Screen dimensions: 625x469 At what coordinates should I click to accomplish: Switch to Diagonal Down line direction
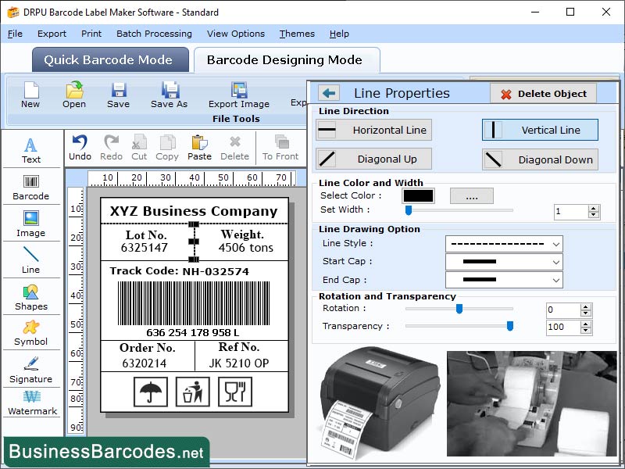pos(540,159)
